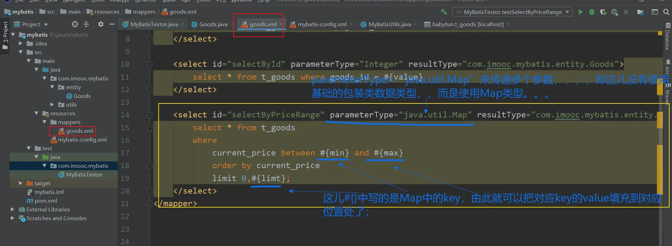The image size is (672, 246).
Task: Toggle the Database side tool window
Action: (668, 37)
